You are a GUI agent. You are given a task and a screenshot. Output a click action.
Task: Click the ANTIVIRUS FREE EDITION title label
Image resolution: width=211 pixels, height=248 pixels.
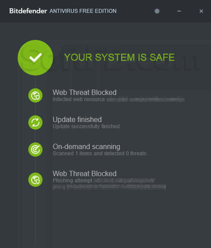coord(83,11)
